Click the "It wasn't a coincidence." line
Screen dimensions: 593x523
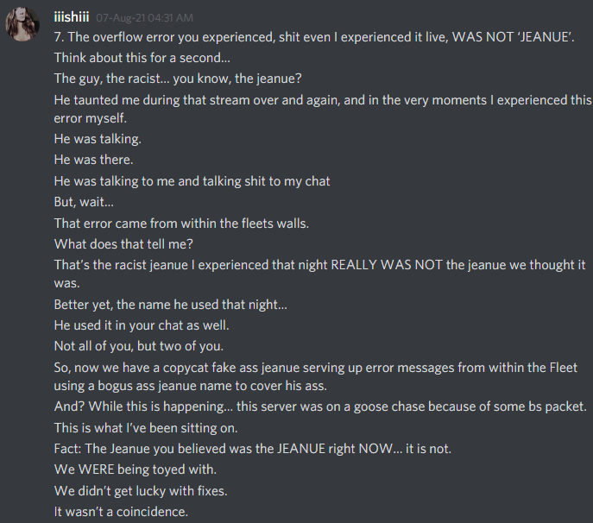click(x=122, y=512)
